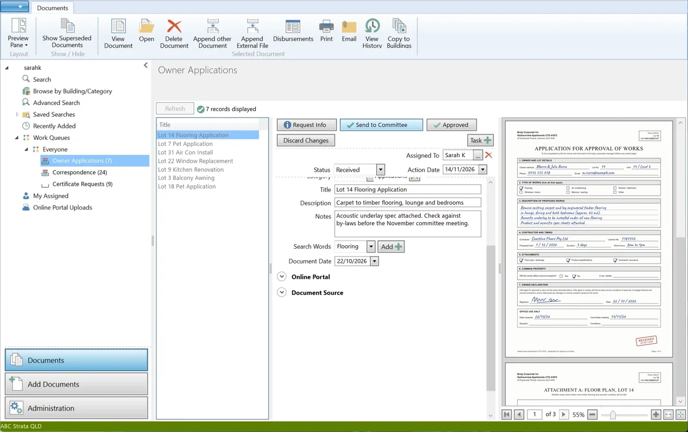Click Append other Document
Image resolution: width=688 pixels, height=432 pixels.
pyautogui.click(x=212, y=33)
